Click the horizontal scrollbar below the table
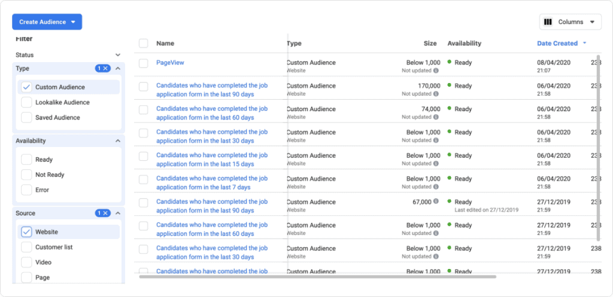Image resolution: width=613 pixels, height=297 pixels. pyautogui.click(x=317, y=277)
